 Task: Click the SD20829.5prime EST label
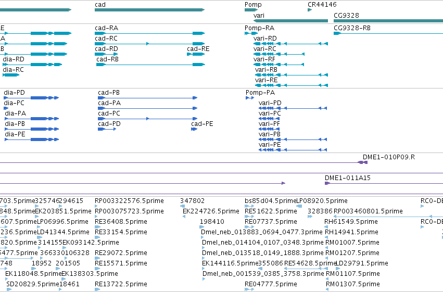pos(33,284)
